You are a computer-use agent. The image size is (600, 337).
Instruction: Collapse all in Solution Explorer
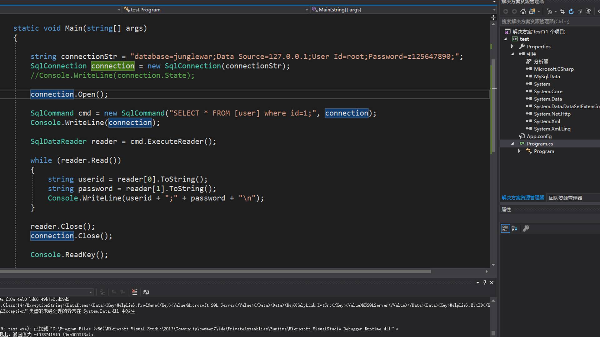pos(580,12)
